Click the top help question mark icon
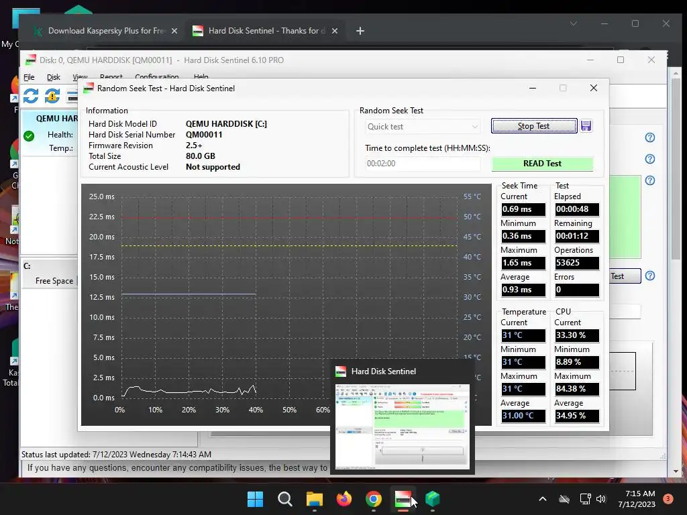Screen dimensions: 687x515 (650, 137)
